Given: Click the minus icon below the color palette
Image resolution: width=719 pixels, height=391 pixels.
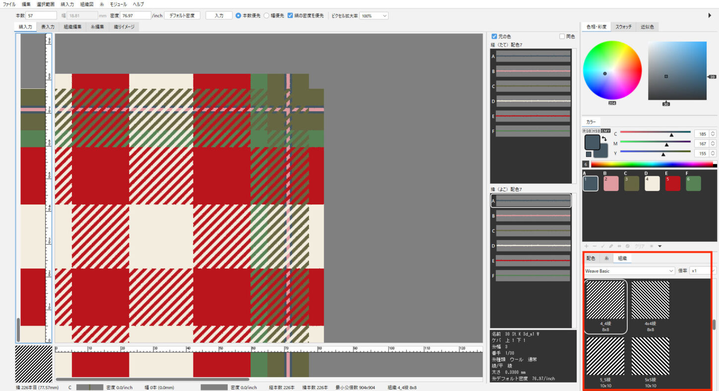Looking at the screenshot, I should [x=595, y=246].
